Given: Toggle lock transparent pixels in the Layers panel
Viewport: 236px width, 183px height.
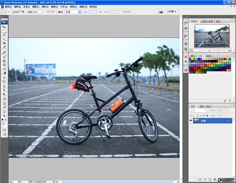Looking at the screenshot, I should click(x=198, y=116).
